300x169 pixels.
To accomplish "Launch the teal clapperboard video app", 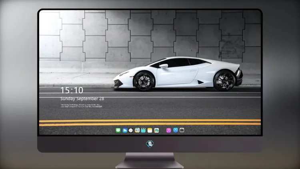I will pyautogui.click(x=143, y=130).
